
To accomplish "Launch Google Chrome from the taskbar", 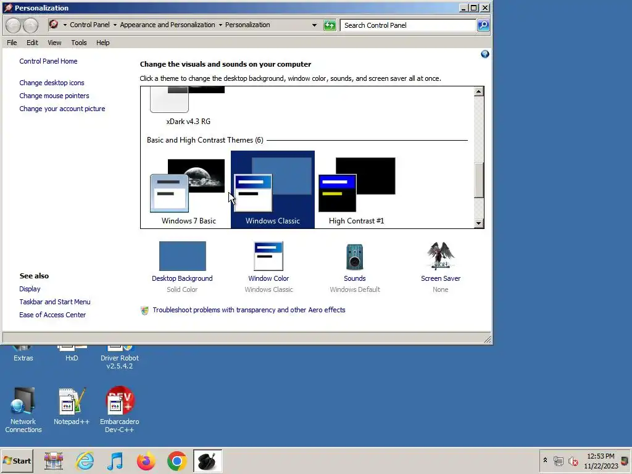I will coord(177,461).
